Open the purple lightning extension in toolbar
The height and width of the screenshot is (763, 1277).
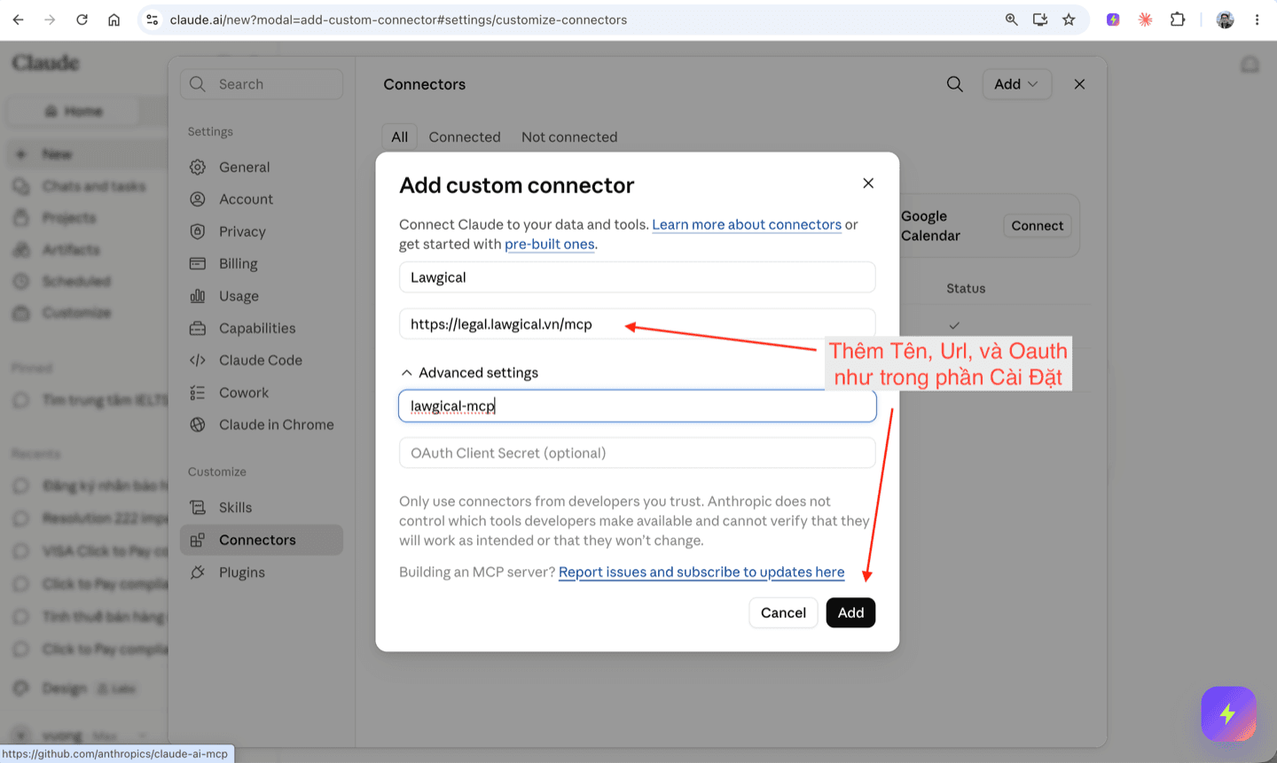pos(1113,19)
